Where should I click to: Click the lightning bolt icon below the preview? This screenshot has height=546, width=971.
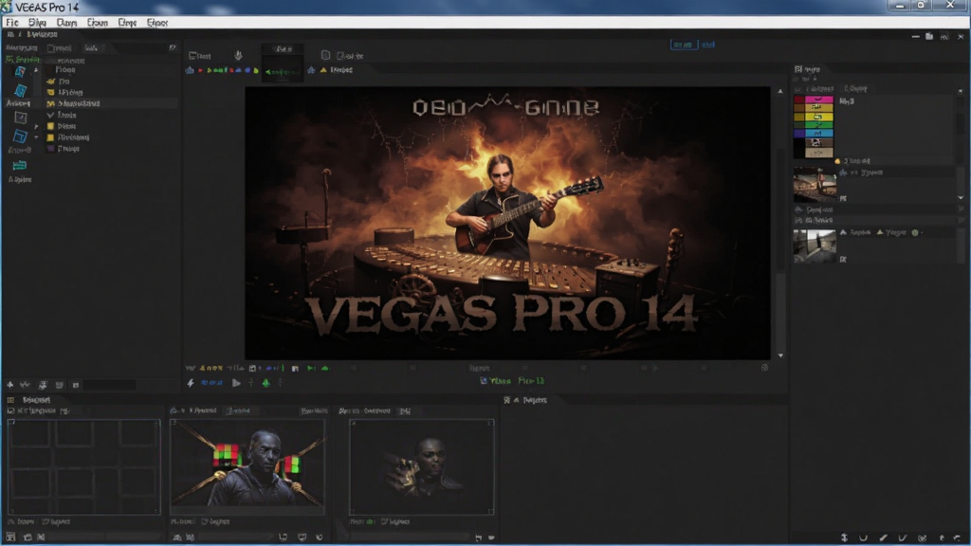pyautogui.click(x=191, y=383)
